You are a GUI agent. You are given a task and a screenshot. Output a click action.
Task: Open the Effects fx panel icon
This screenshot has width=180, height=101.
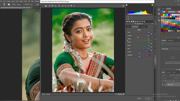[140, 22]
